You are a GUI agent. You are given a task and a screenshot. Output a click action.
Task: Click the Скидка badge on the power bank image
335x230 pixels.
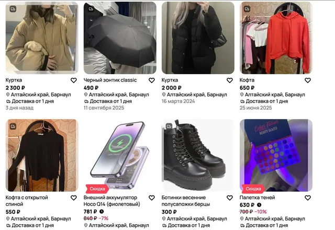[x=97, y=189]
